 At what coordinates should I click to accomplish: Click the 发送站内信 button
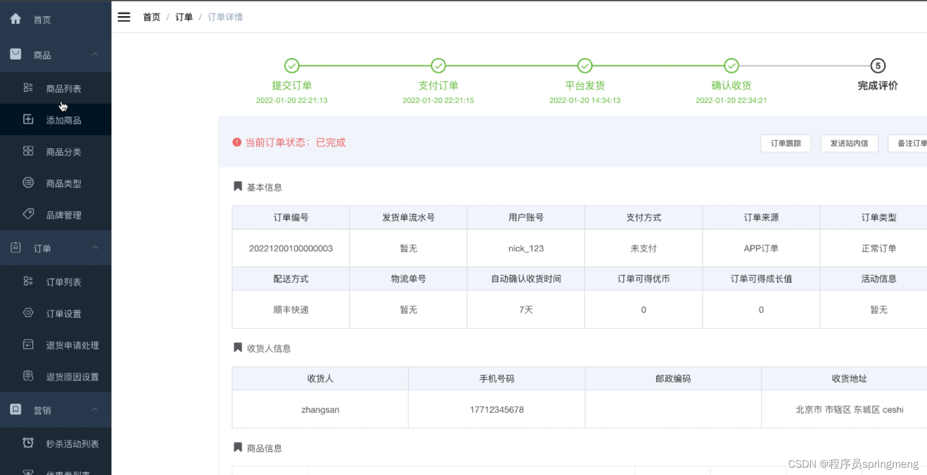(x=849, y=143)
